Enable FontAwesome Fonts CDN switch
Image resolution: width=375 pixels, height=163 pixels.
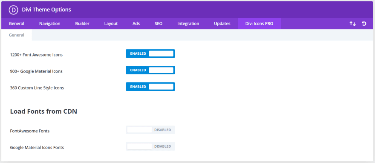click(150, 130)
